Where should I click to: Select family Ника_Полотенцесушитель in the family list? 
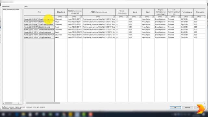pyautogui.click(x=11, y=10)
